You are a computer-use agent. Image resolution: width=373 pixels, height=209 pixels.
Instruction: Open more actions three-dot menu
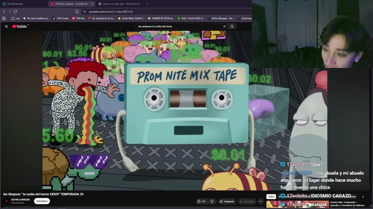pyautogui.click(x=261, y=201)
